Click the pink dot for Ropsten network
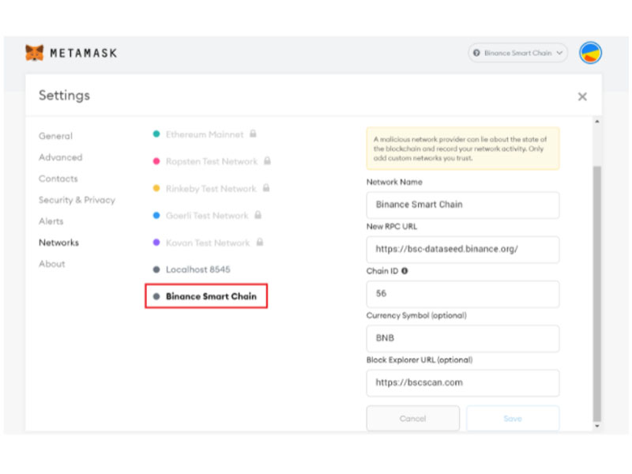Viewport: 632px width, 474px height. [156, 161]
